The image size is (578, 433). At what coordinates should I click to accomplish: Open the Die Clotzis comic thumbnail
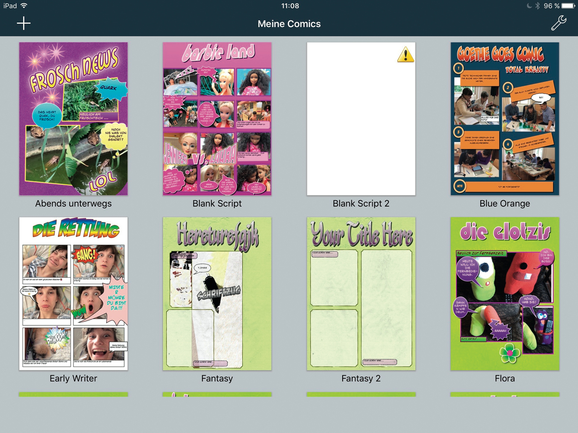coord(505,294)
